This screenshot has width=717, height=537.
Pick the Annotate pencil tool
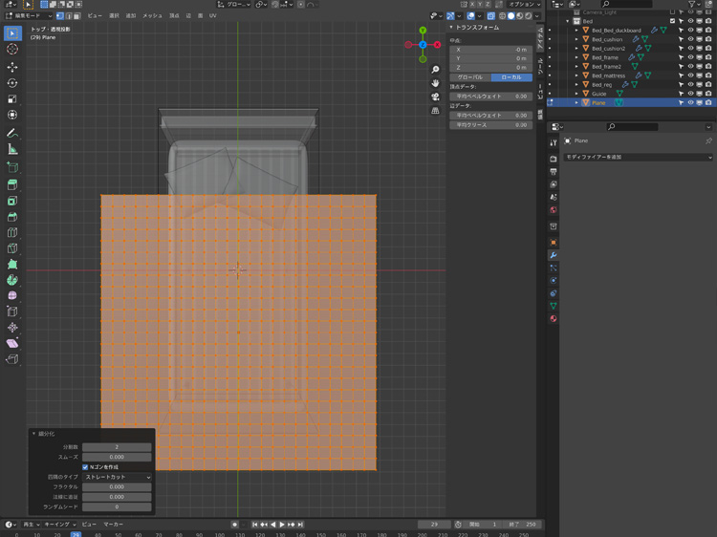[12, 134]
